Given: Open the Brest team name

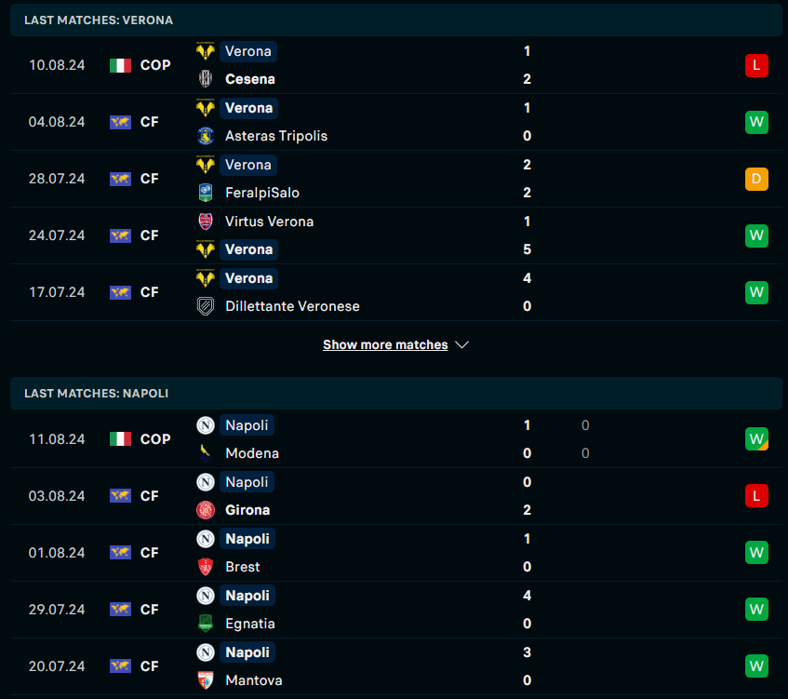Looking at the screenshot, I should point(242,567).
